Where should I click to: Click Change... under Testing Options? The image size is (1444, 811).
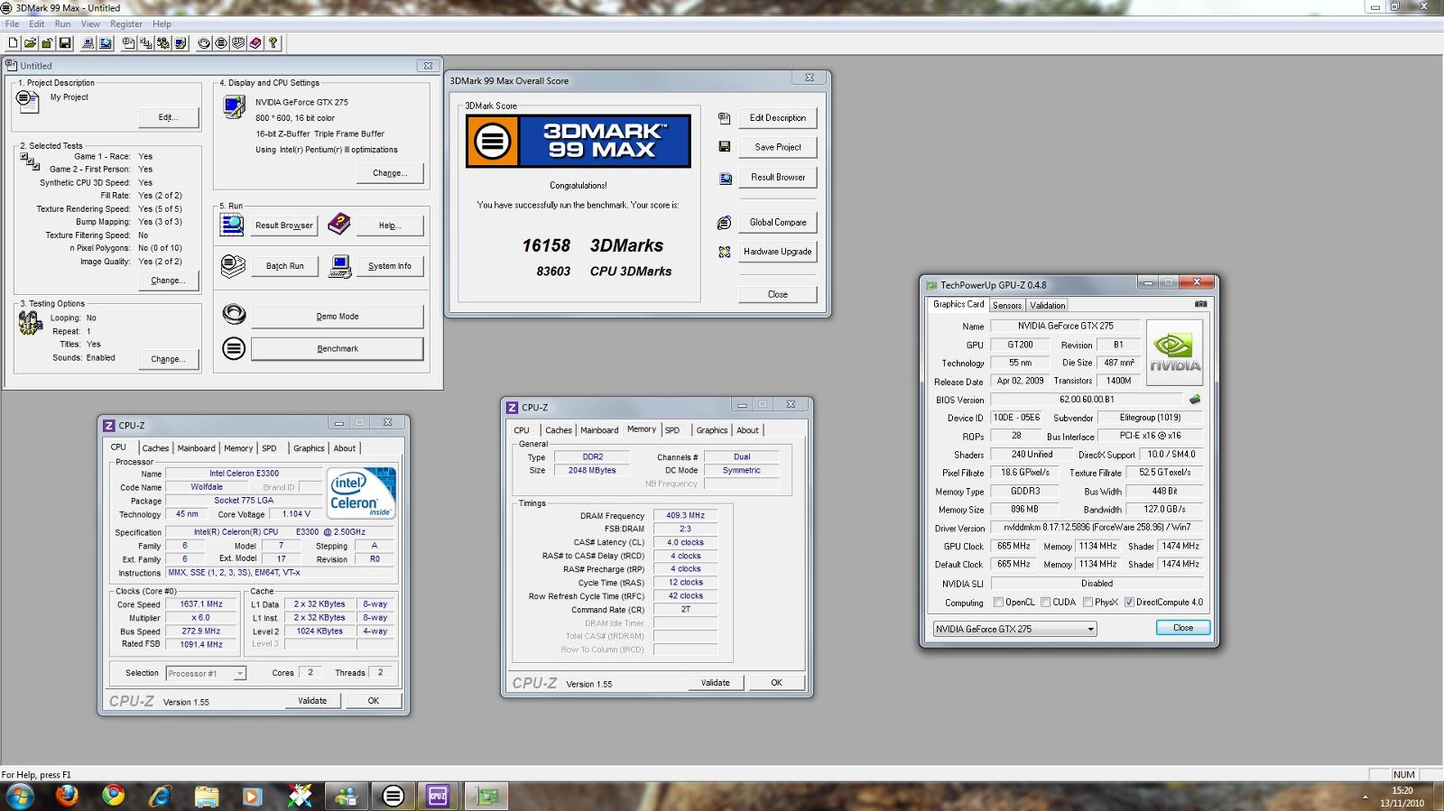pos(168,359)
